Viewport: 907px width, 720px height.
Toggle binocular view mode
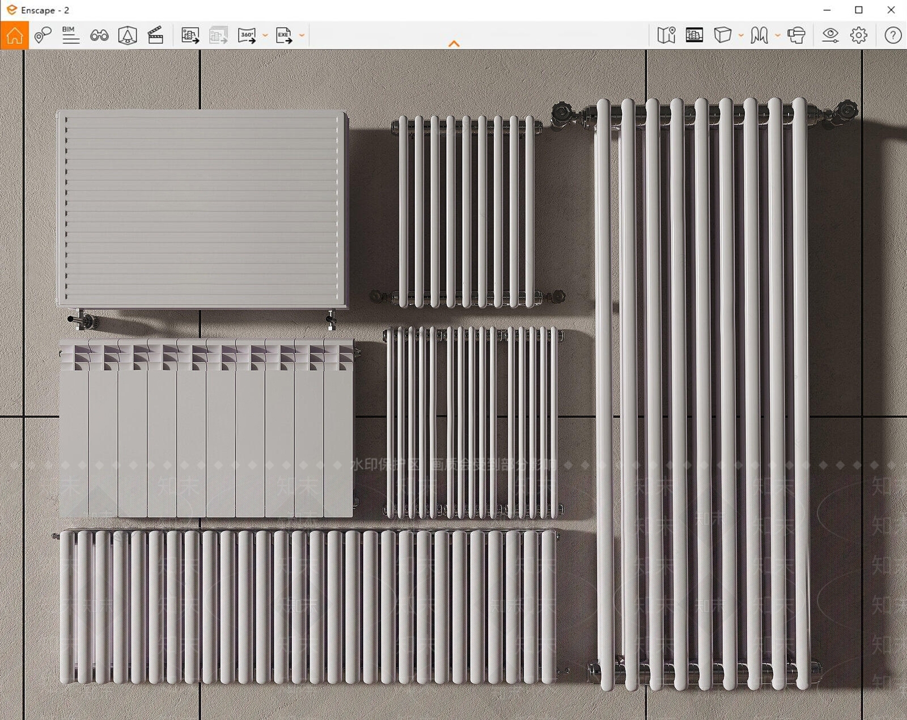click(x=99, y=35)
